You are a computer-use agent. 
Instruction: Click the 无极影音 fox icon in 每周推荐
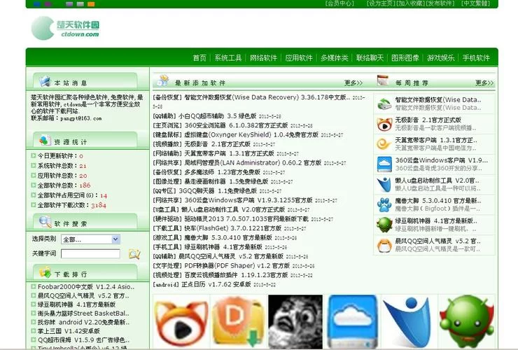[384, 125]
